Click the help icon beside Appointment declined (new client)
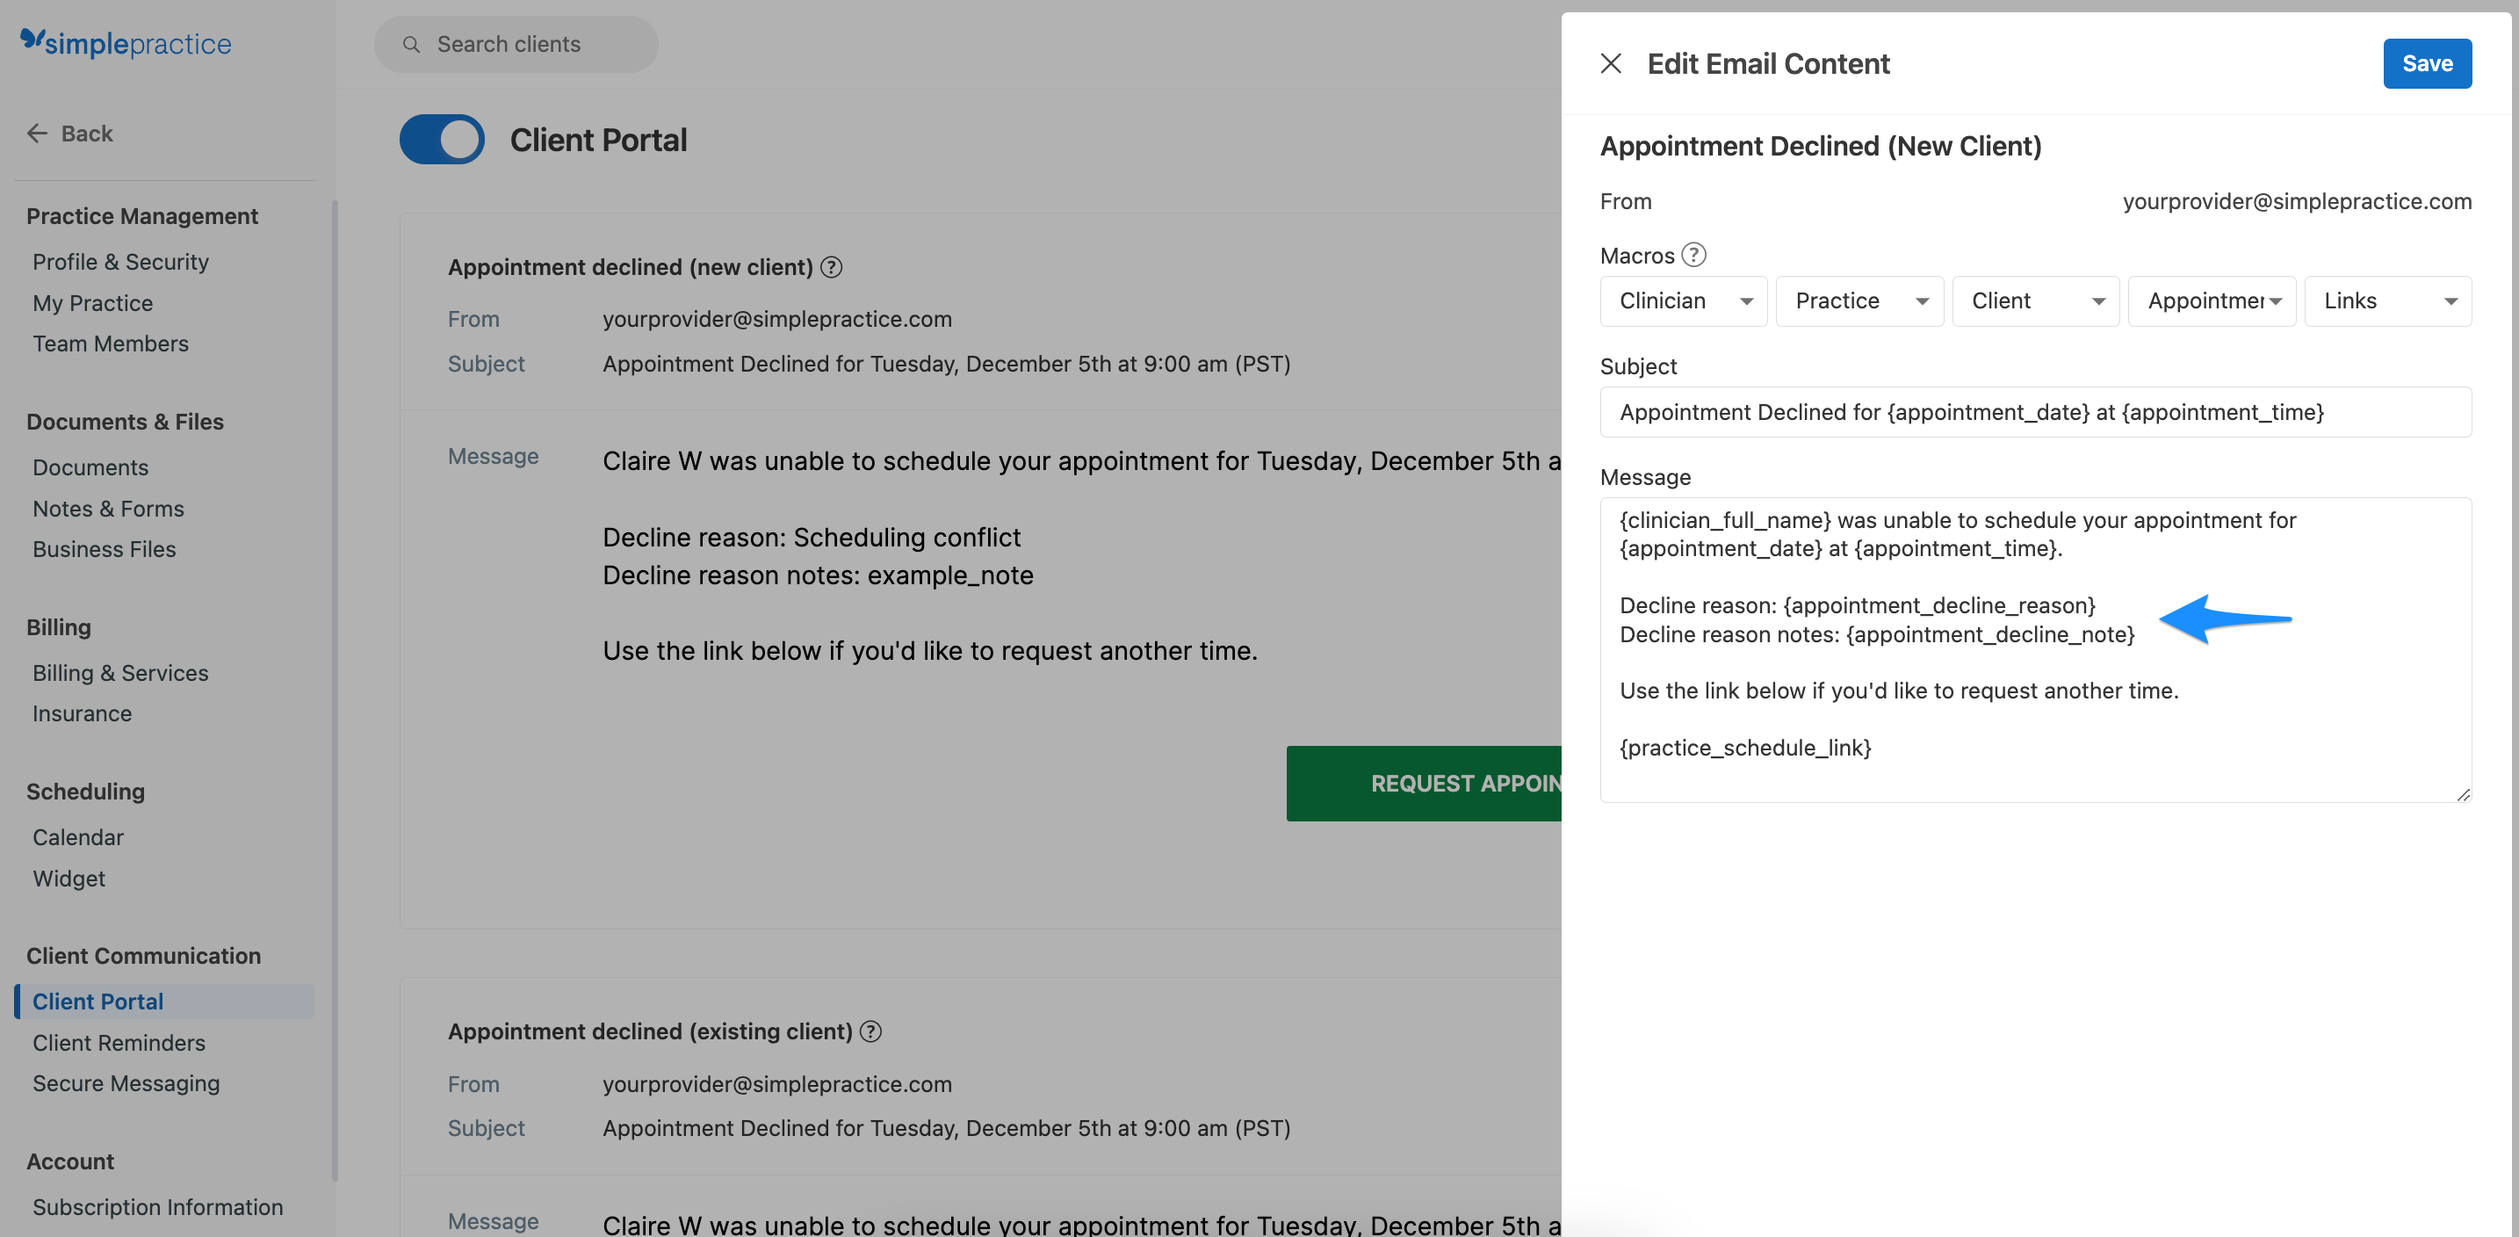This screenshot has height=1237, width=2519. 831,266
